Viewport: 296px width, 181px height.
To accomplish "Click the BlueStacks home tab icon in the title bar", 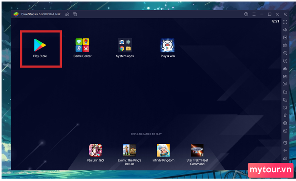I will 67,14.
